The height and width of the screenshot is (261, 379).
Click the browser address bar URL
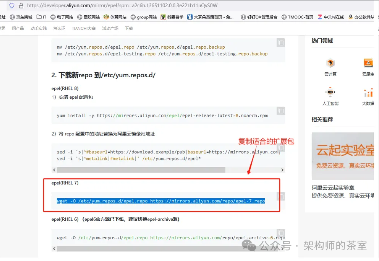[122, 5]
